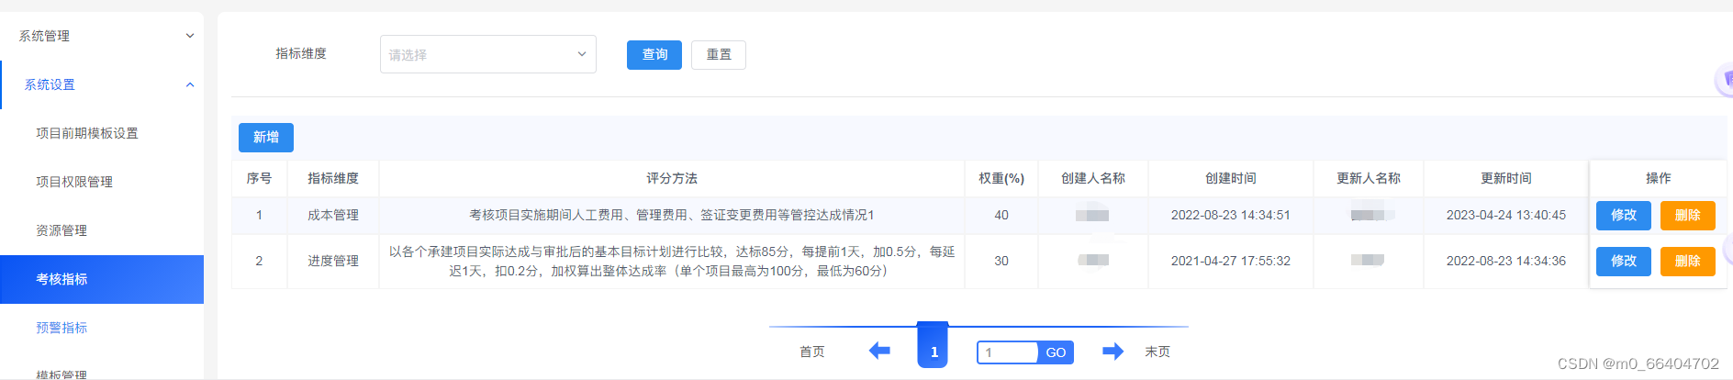Click 修改 for 进度管理 row
This screenshot has width=1733, height=380.
[x=1624, y=261]
